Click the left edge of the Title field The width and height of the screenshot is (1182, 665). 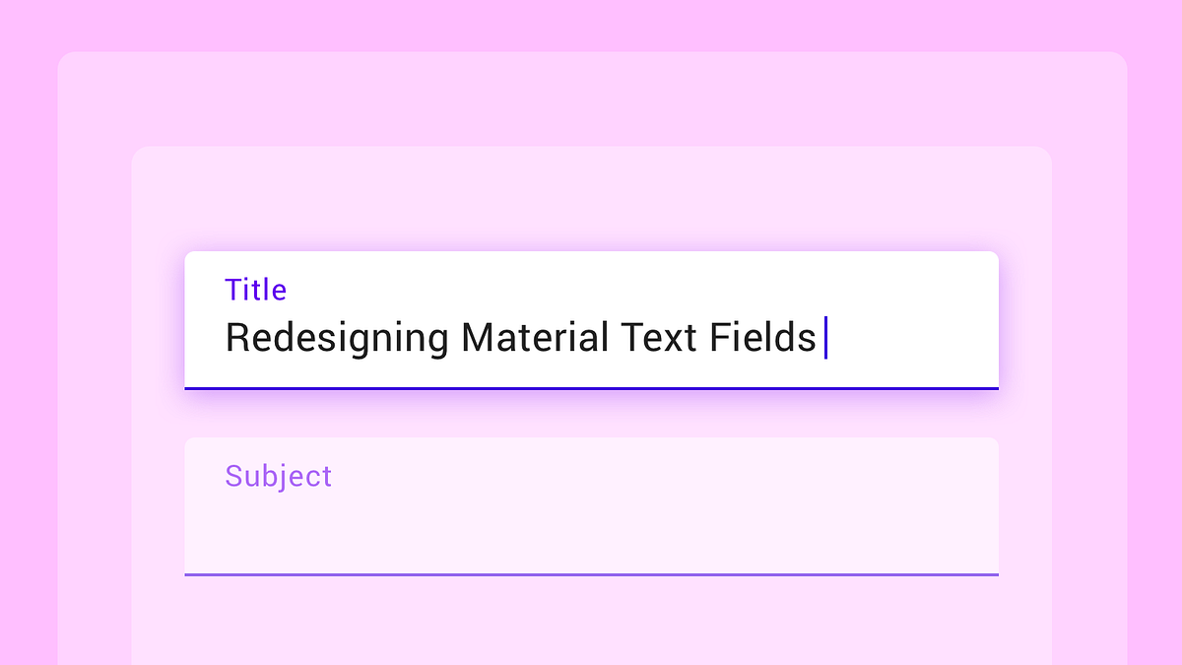pos(192,320)
